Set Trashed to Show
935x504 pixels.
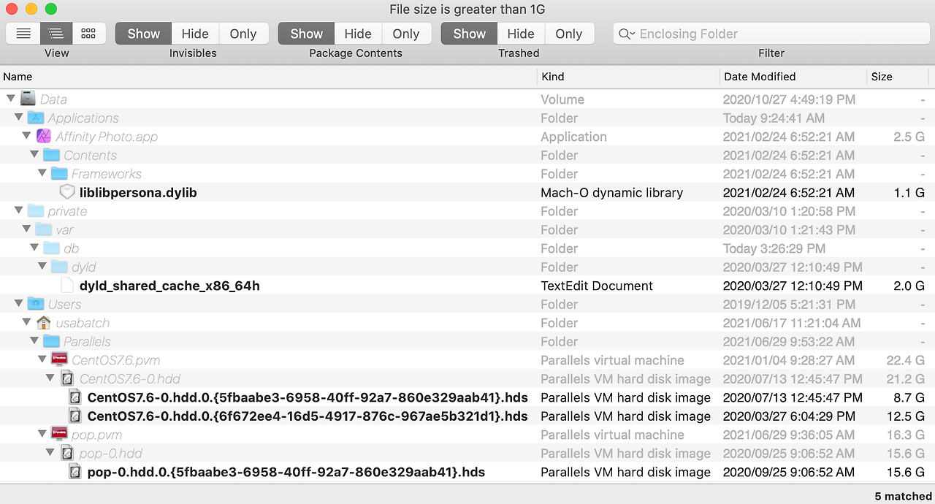[469, 34]
